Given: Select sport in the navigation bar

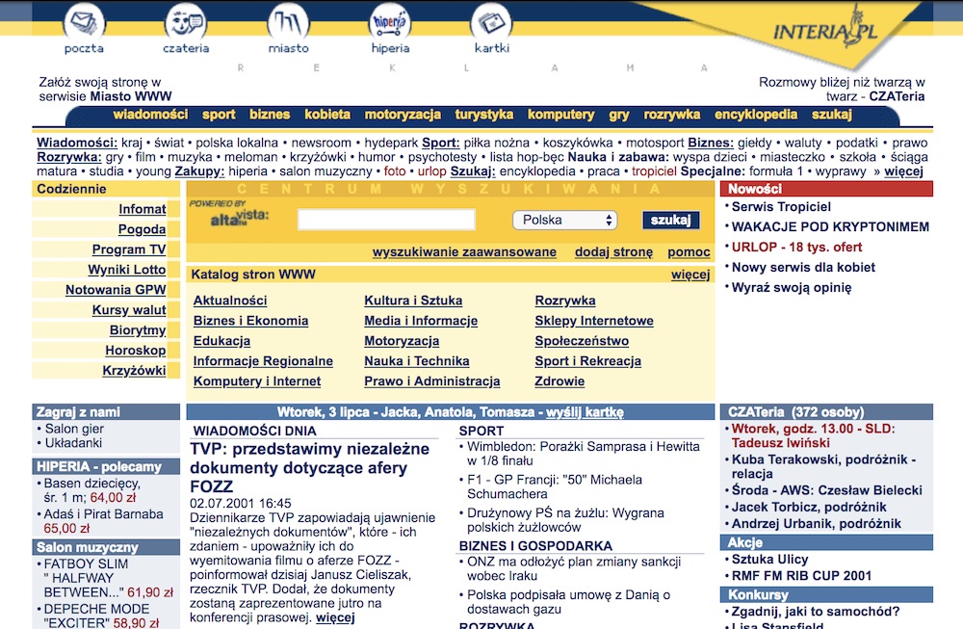Looking at the screenshot, I should click(x=219, y=115).
